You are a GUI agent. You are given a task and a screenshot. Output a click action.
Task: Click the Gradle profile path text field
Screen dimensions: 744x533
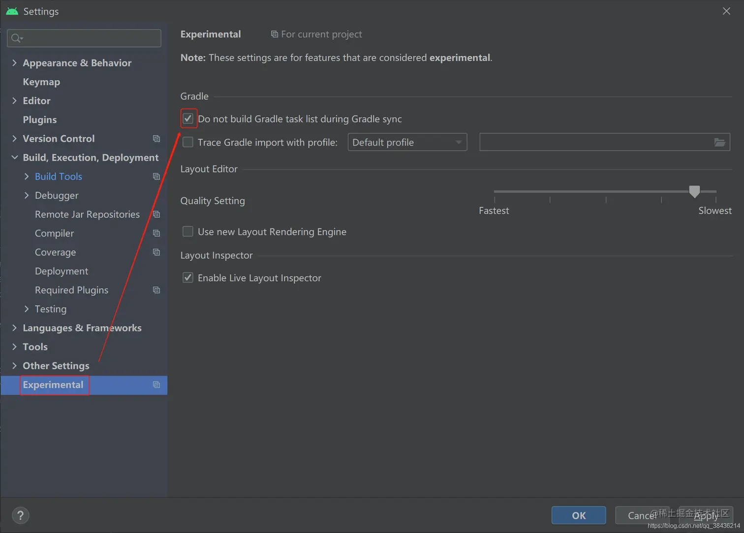[605, 142]
